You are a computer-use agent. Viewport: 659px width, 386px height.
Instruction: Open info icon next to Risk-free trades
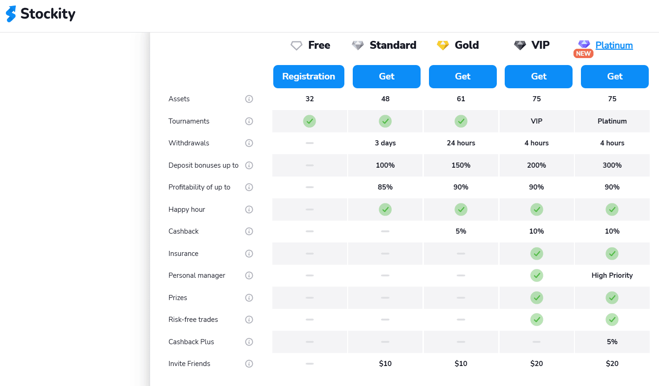click(x=249, y=320)
